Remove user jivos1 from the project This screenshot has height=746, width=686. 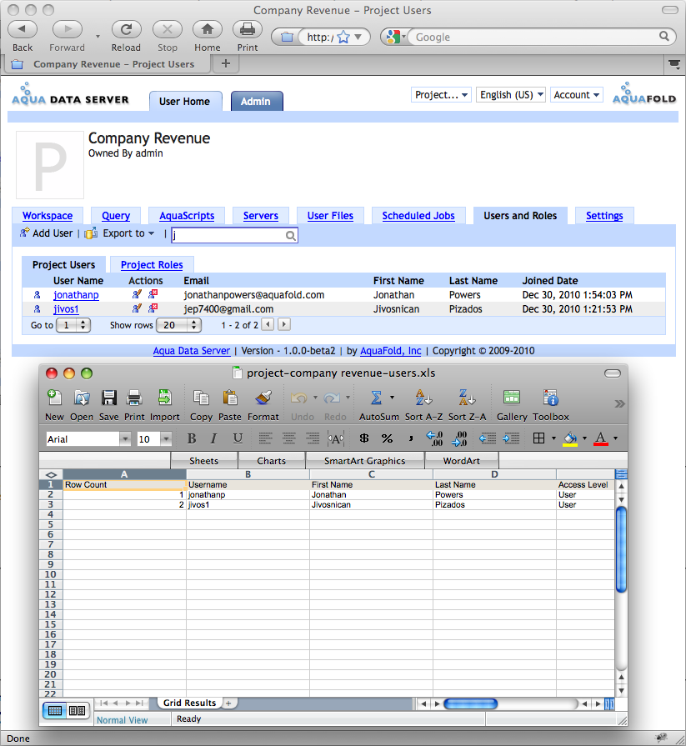pos(153,308)
